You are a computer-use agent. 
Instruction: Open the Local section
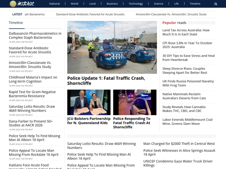click(x=92, y=4)
